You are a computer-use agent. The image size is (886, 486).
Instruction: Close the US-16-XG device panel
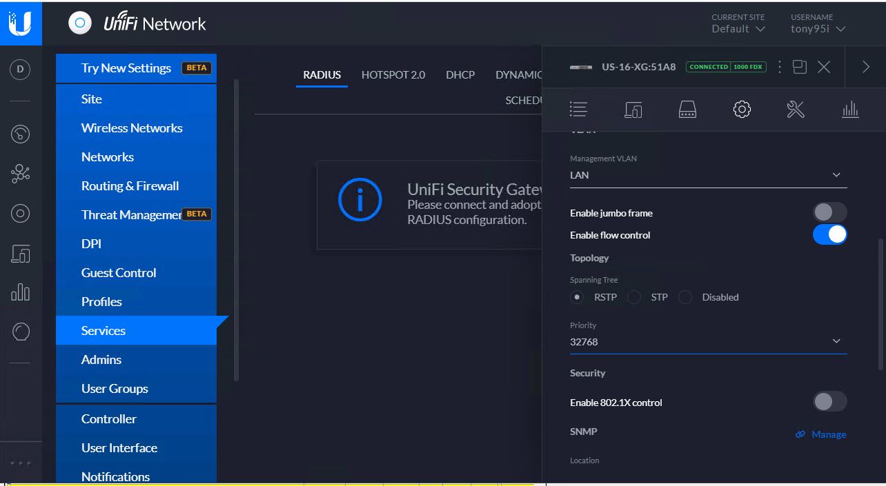point(824,67)
